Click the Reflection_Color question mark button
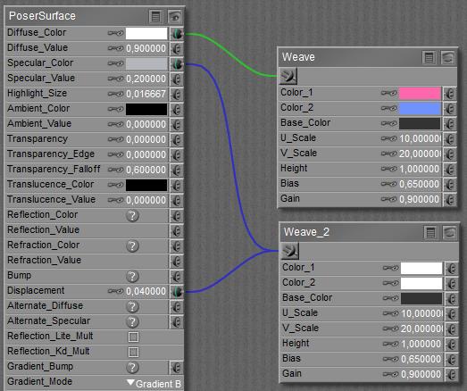The width and height of the screenshot is (467, 391). coord(132,216)
